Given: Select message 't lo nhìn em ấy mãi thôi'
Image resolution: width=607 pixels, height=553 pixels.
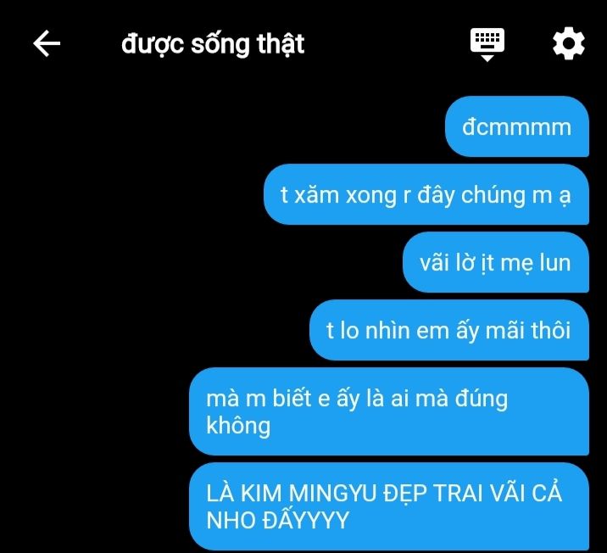Looking at the screenshot, I should 449,330.
